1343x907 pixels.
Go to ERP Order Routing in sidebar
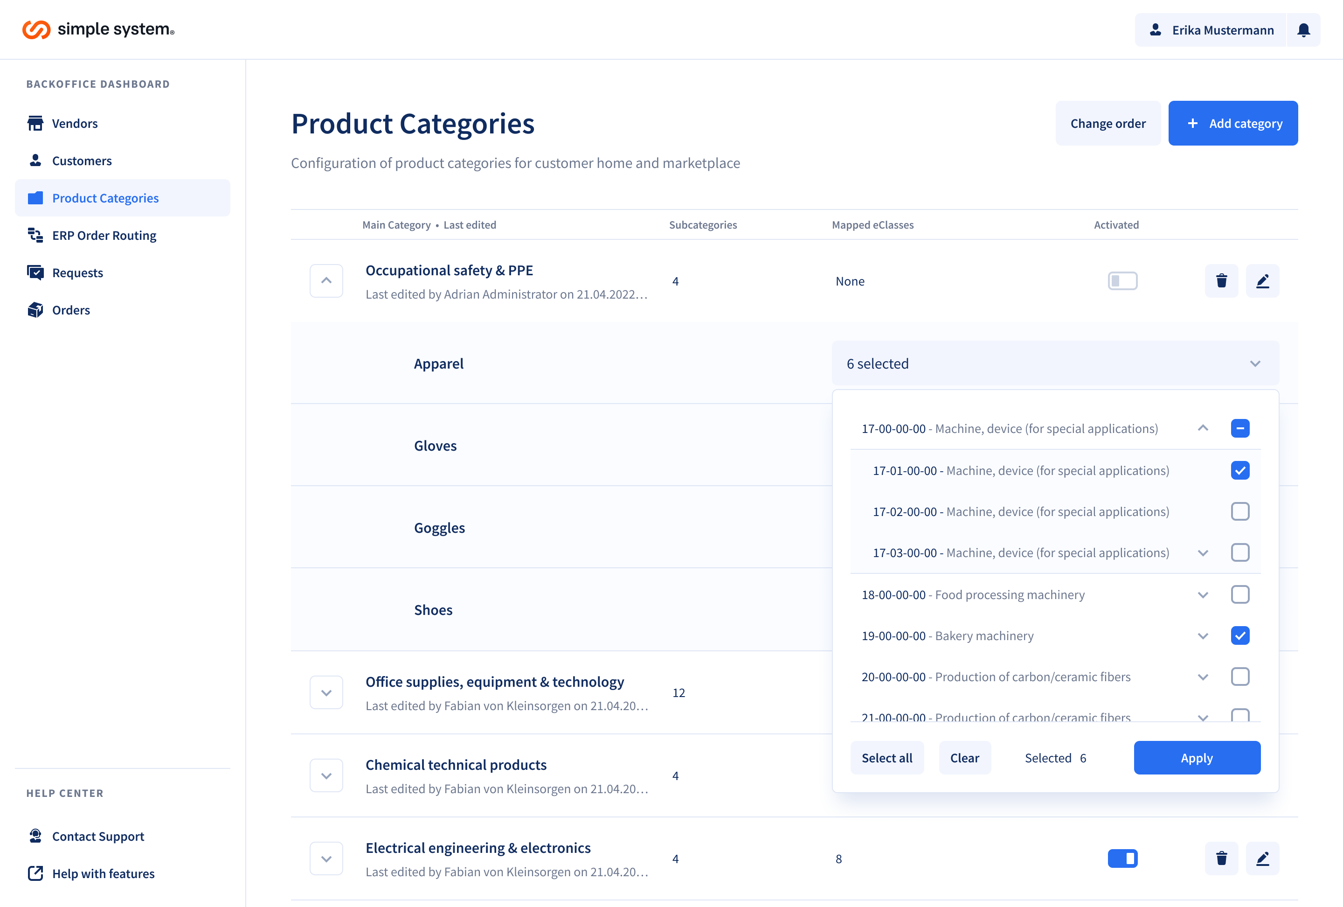pos(104,235)
